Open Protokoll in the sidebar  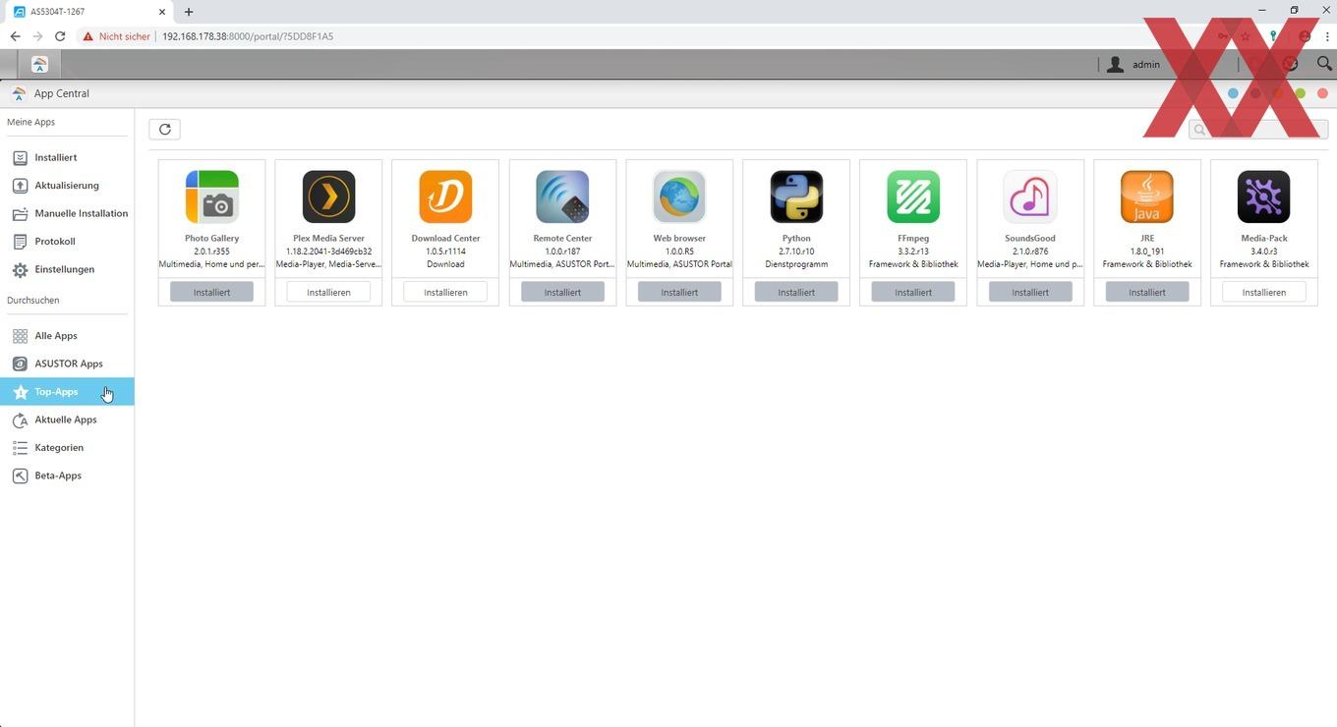pyautogui.click(x=67, y=242)
